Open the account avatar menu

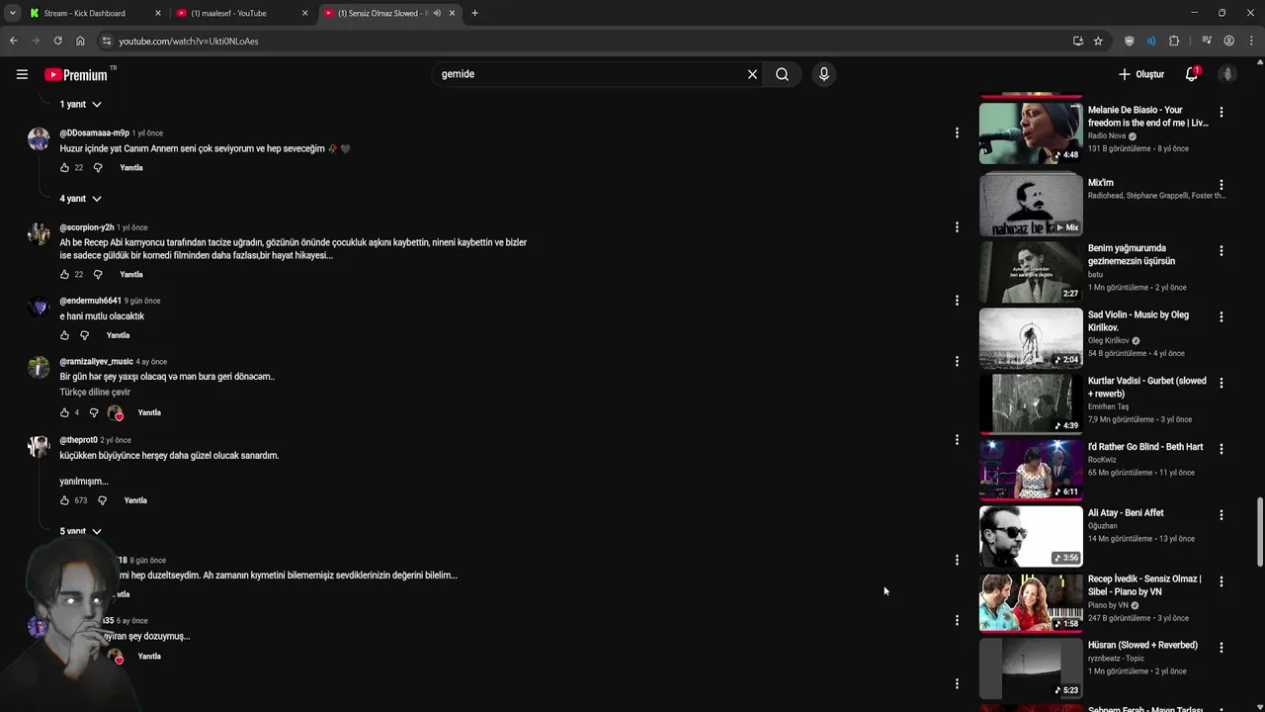point(1228,74)
